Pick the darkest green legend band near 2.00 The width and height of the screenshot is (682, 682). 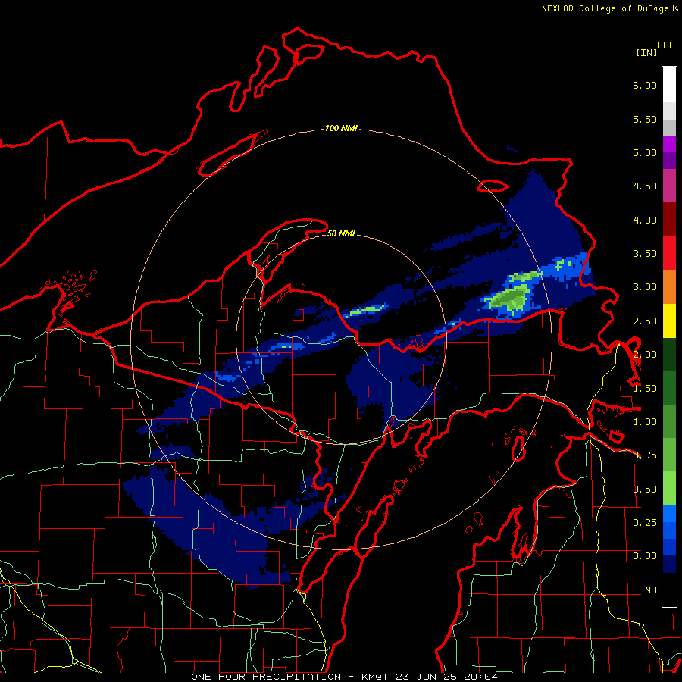pyautogui.click(x=669, y=354)
